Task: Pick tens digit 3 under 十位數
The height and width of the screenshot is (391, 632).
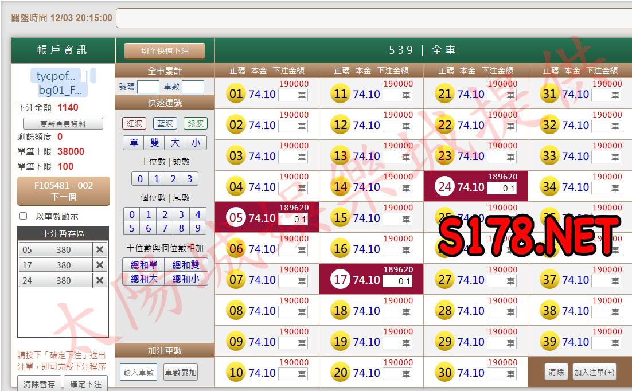Action: point(189,179)
